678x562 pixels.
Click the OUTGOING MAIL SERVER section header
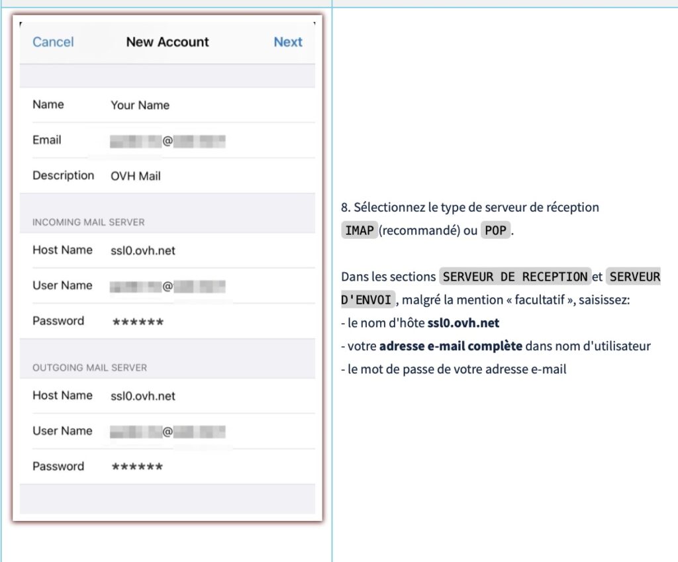coord(89,367)
